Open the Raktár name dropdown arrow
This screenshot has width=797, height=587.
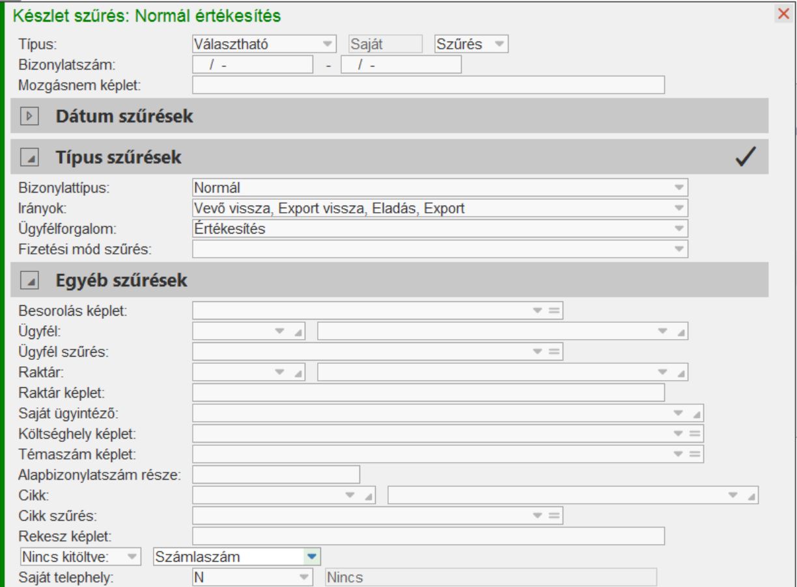pyautogui.click(x=663, y=372)
